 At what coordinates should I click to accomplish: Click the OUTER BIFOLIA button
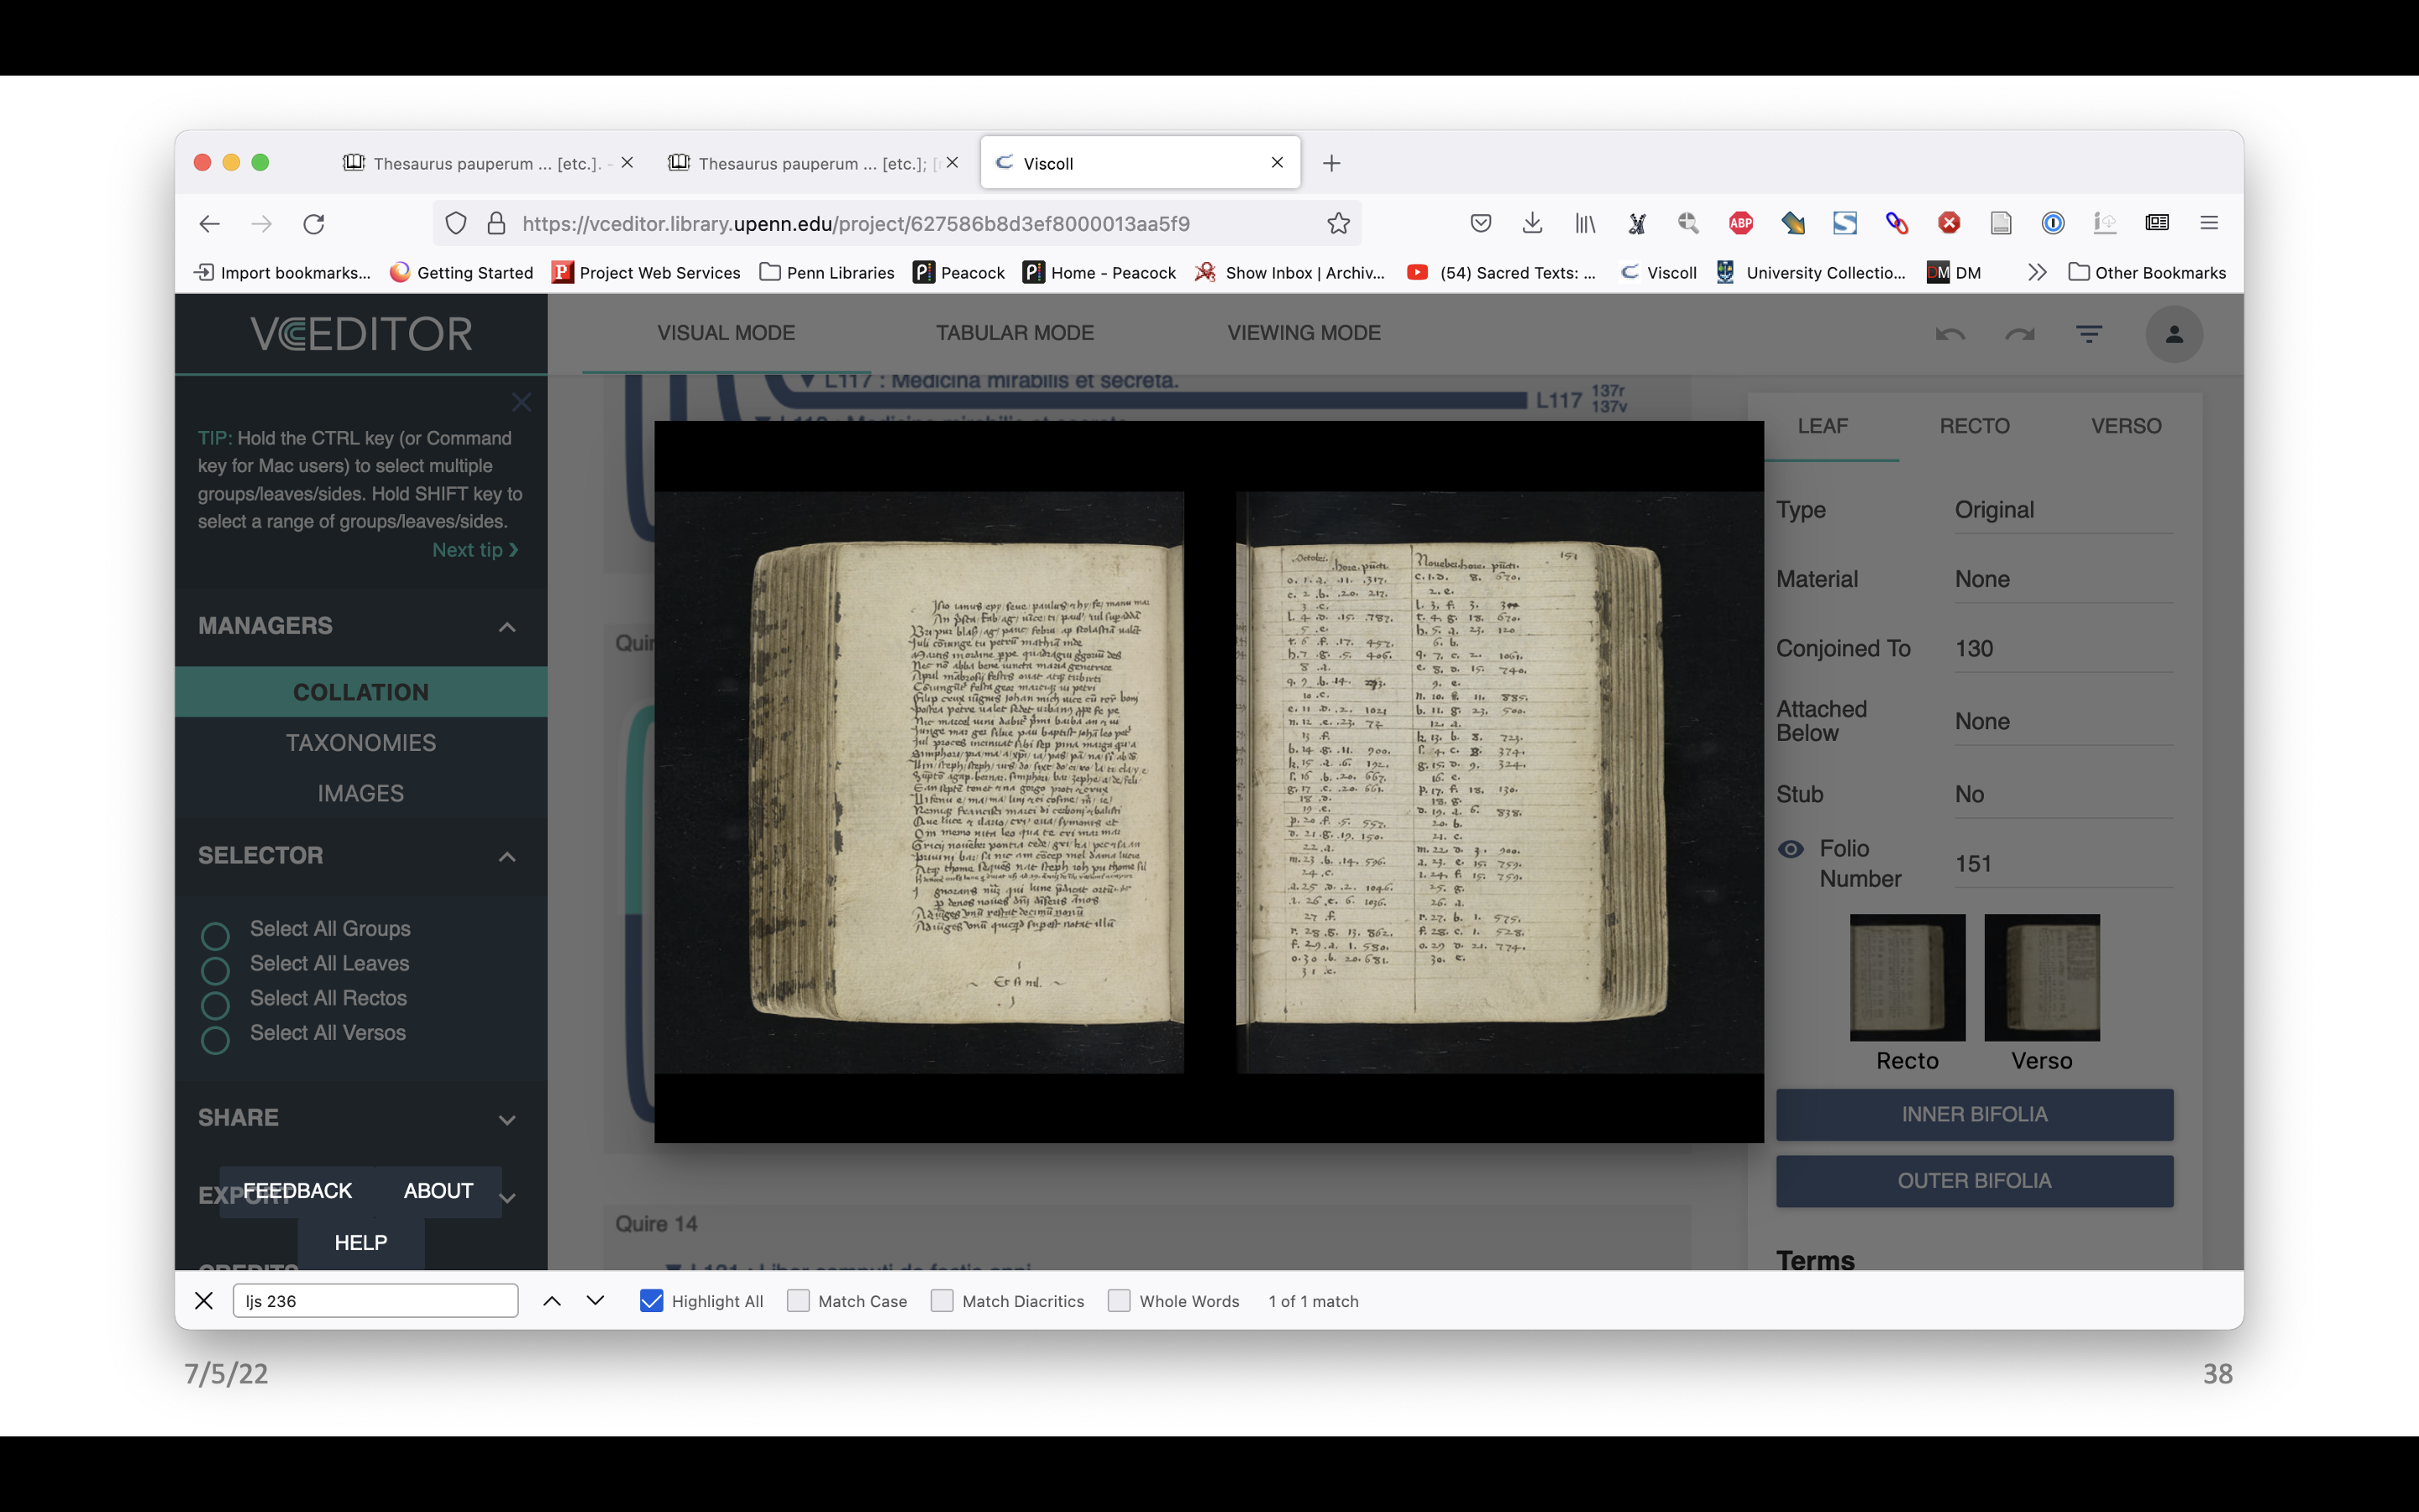pos(1973,1179)
